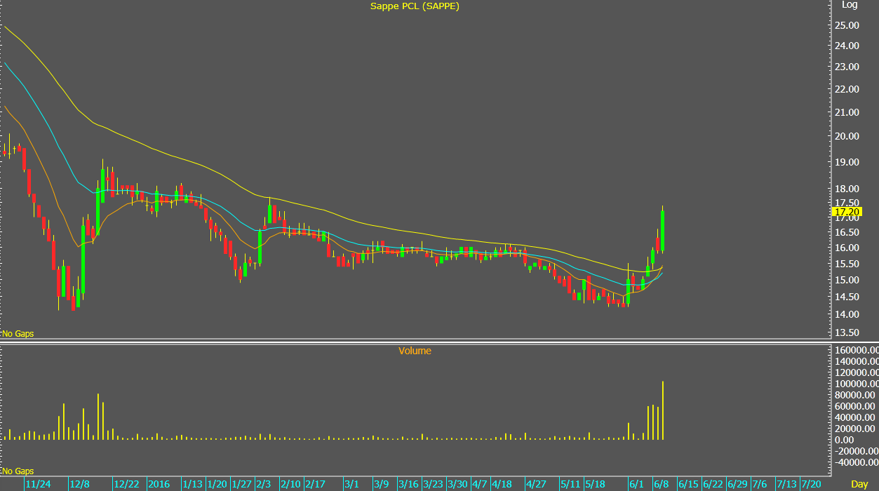Click the Sappe PCL (SAPPE) chart title

coord(415,6)
